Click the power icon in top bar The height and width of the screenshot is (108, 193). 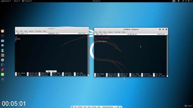click(189, 1)
